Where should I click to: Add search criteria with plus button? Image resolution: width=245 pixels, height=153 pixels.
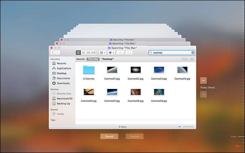coord(192,59)
